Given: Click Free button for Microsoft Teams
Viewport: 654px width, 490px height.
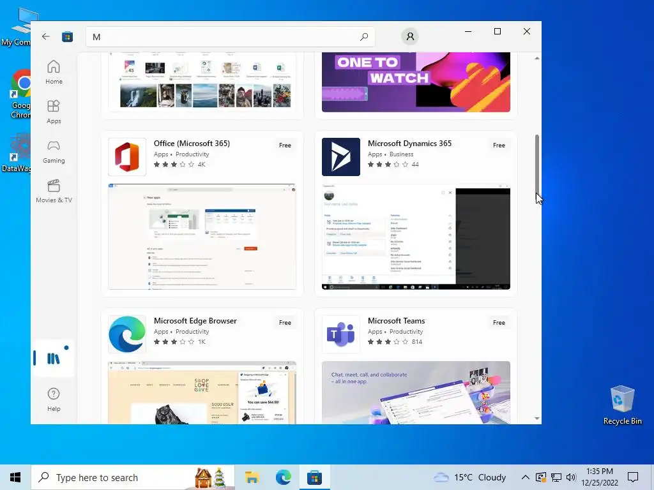Looking at the screenshot, I should tap(499, 322).
